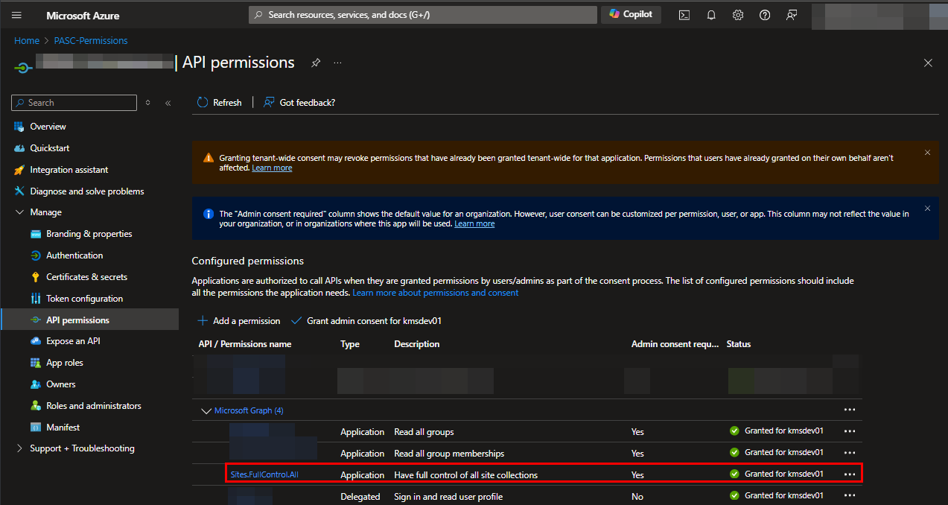
Task: Open Got feedback? option
Action: [299, 103]
